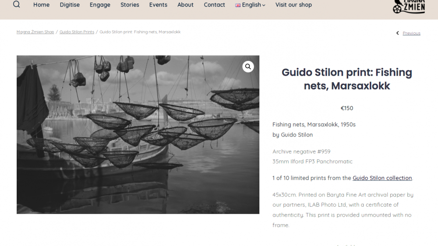
Task: Open the Digitise menu item
Action: 70,5
